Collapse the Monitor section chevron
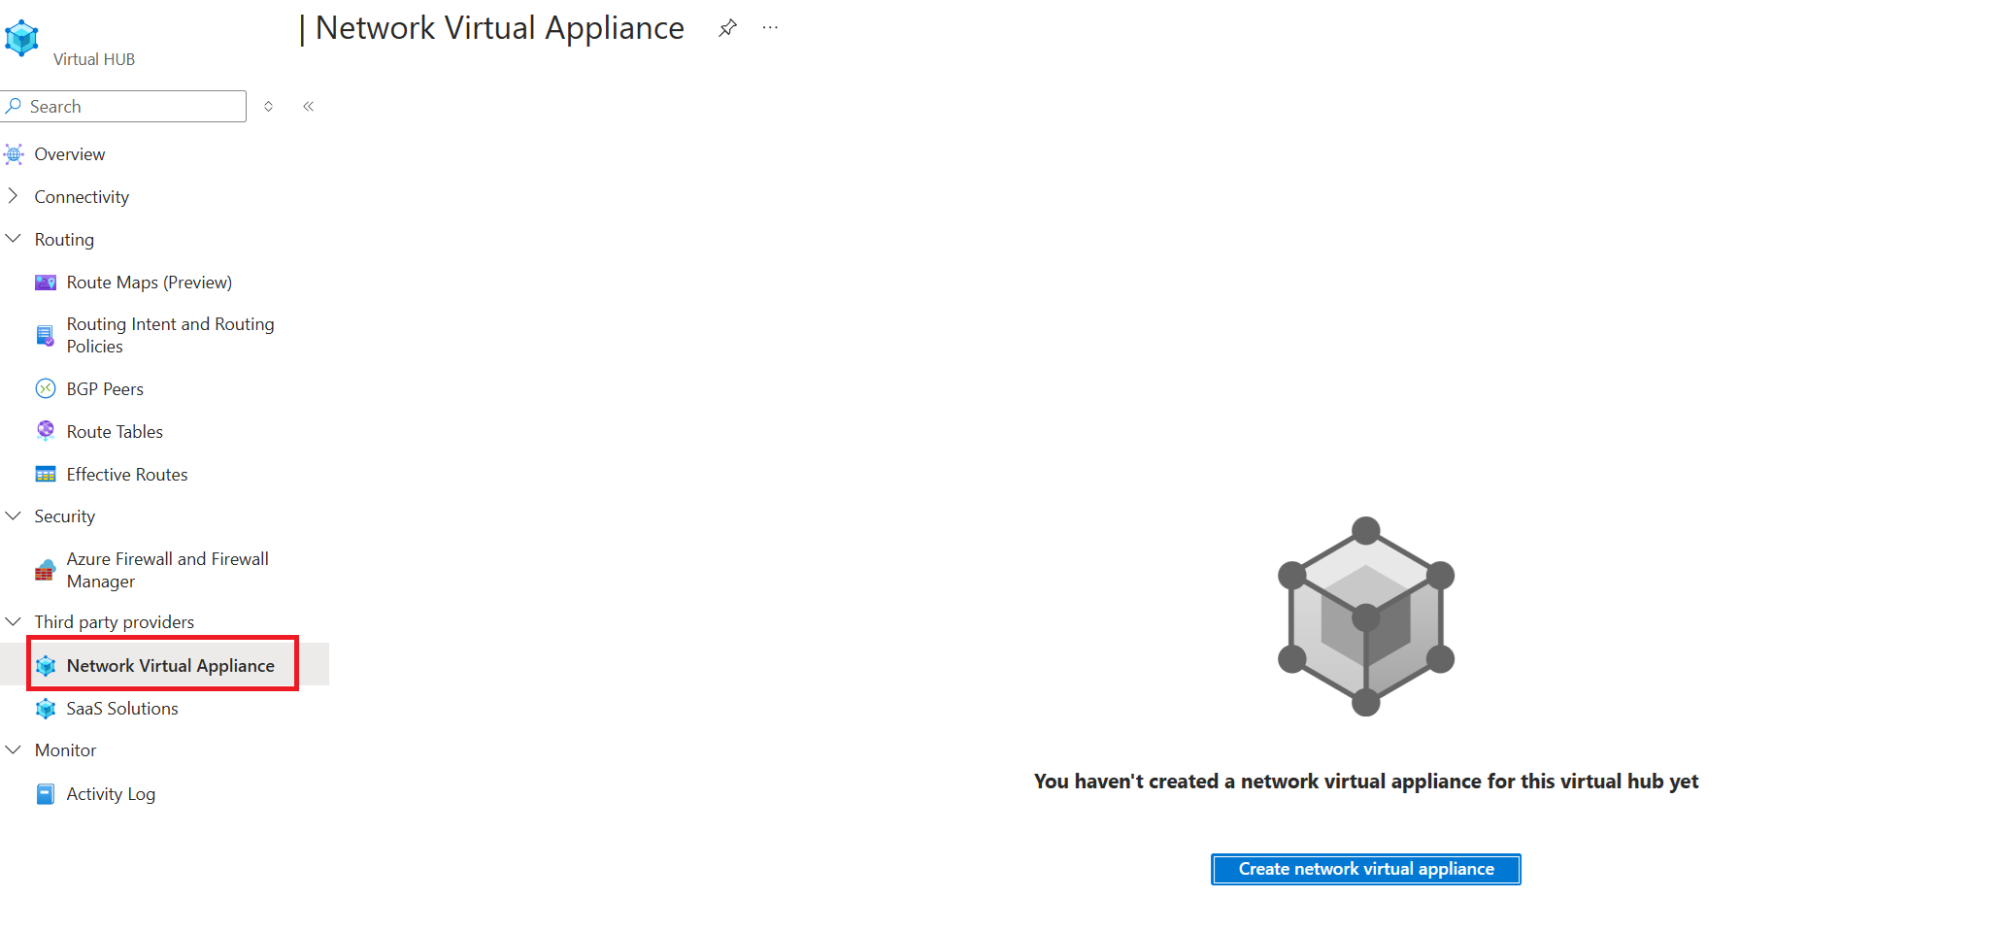Viewport: 2007px width, 932px height. click(14, 749)
